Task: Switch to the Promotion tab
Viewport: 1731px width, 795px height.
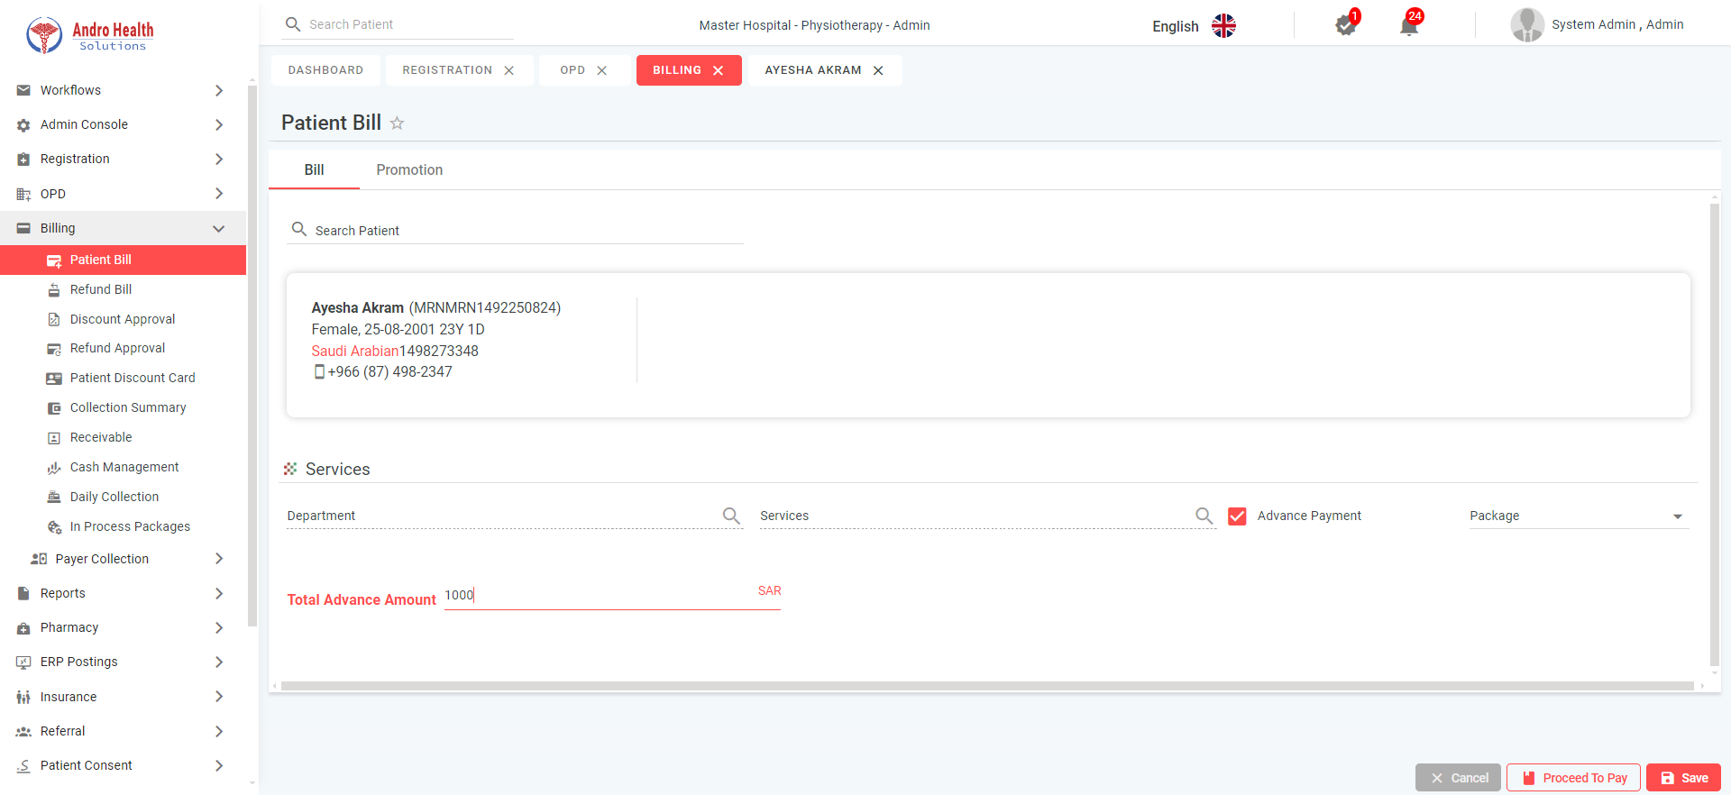Action: [409, 170]
